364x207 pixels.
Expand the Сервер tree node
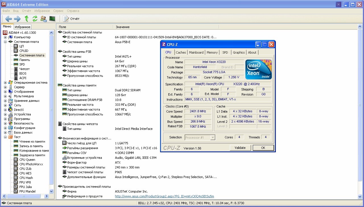[5, 87]
